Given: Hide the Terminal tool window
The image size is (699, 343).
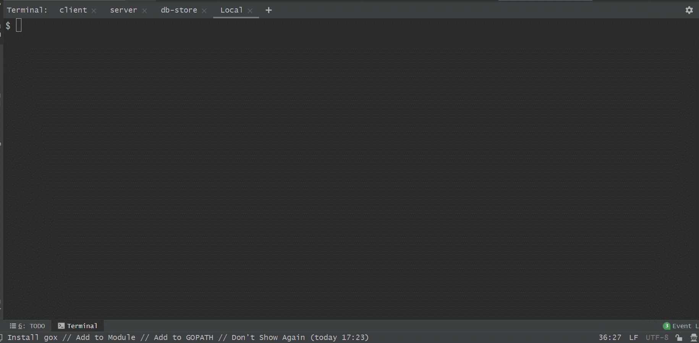Looking at the screenshot, I should (78, 326).
